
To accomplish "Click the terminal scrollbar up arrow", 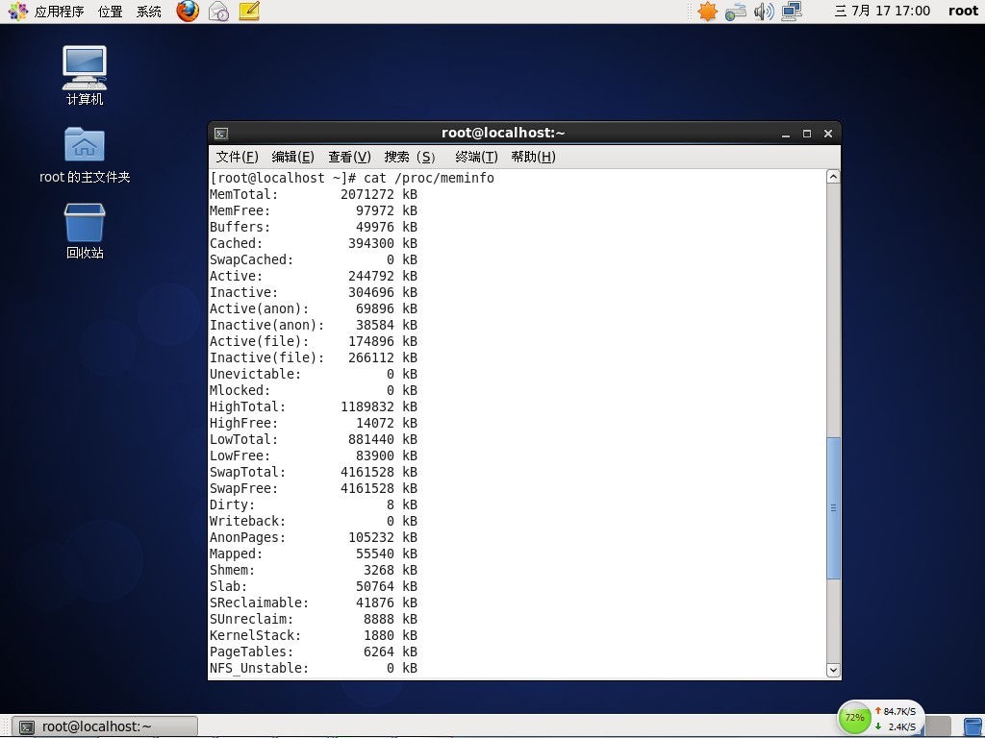I will 833,177.
